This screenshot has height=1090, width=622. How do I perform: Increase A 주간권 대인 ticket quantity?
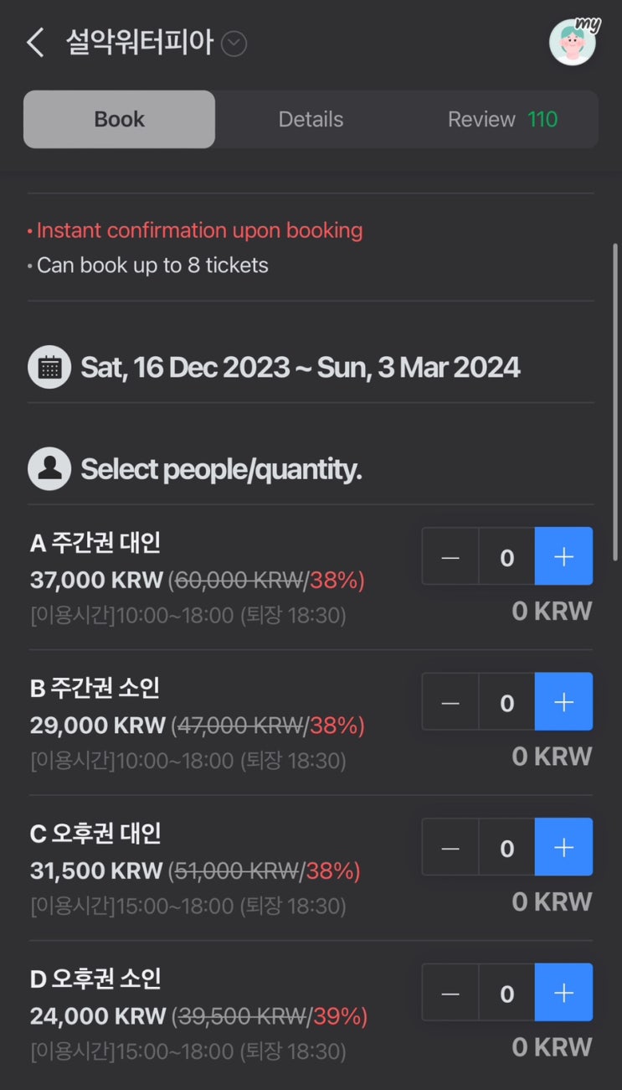click(x=563, y=556)
